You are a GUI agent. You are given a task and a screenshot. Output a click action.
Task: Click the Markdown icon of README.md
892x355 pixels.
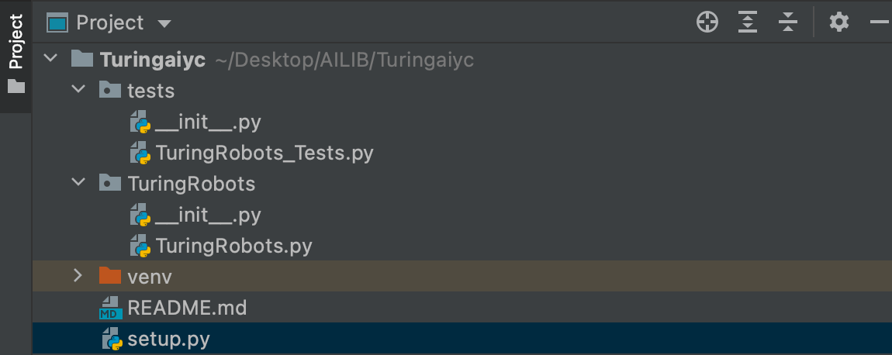tap(110, 308)
